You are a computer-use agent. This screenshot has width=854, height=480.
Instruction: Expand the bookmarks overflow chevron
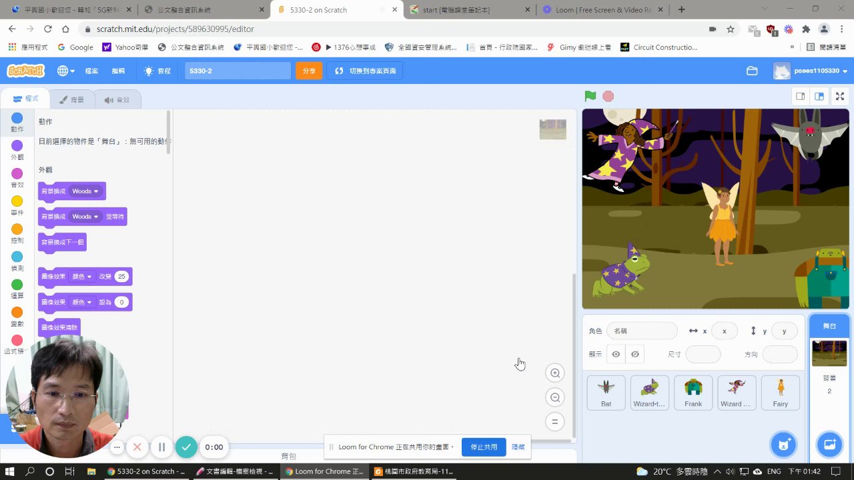click(x=792, y=47)
